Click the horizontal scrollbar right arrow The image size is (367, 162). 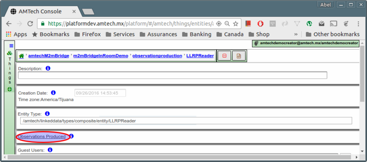[x=357, y=157]
